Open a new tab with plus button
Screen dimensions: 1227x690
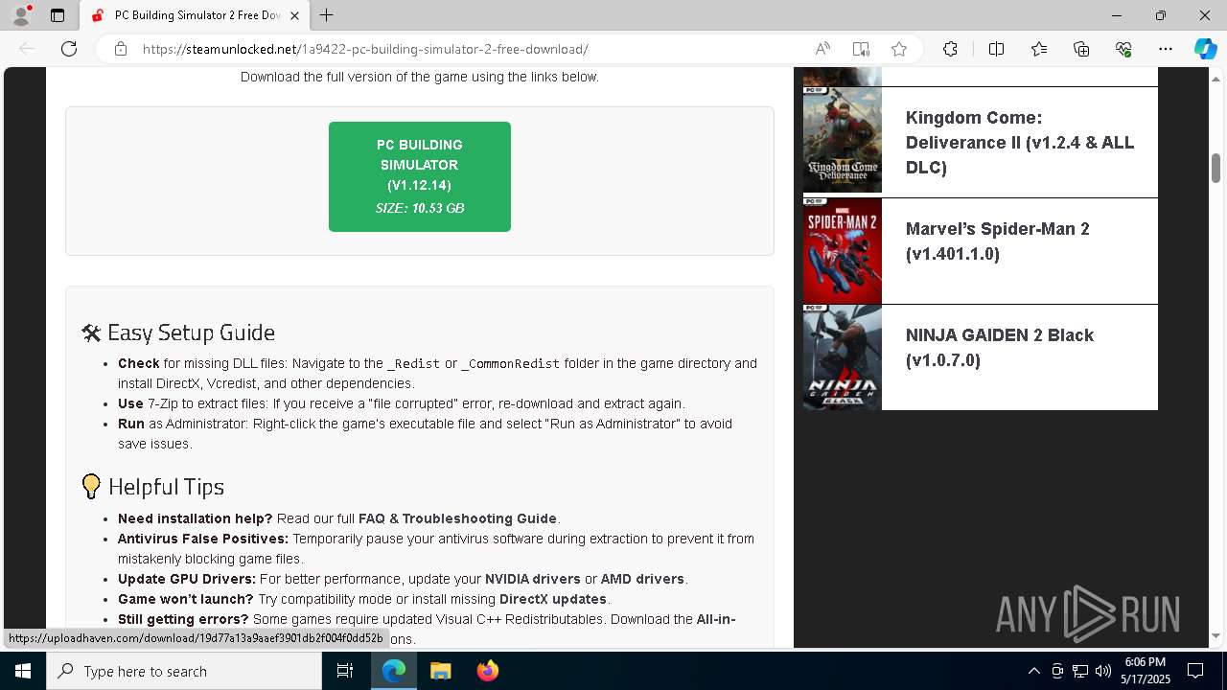327,15
